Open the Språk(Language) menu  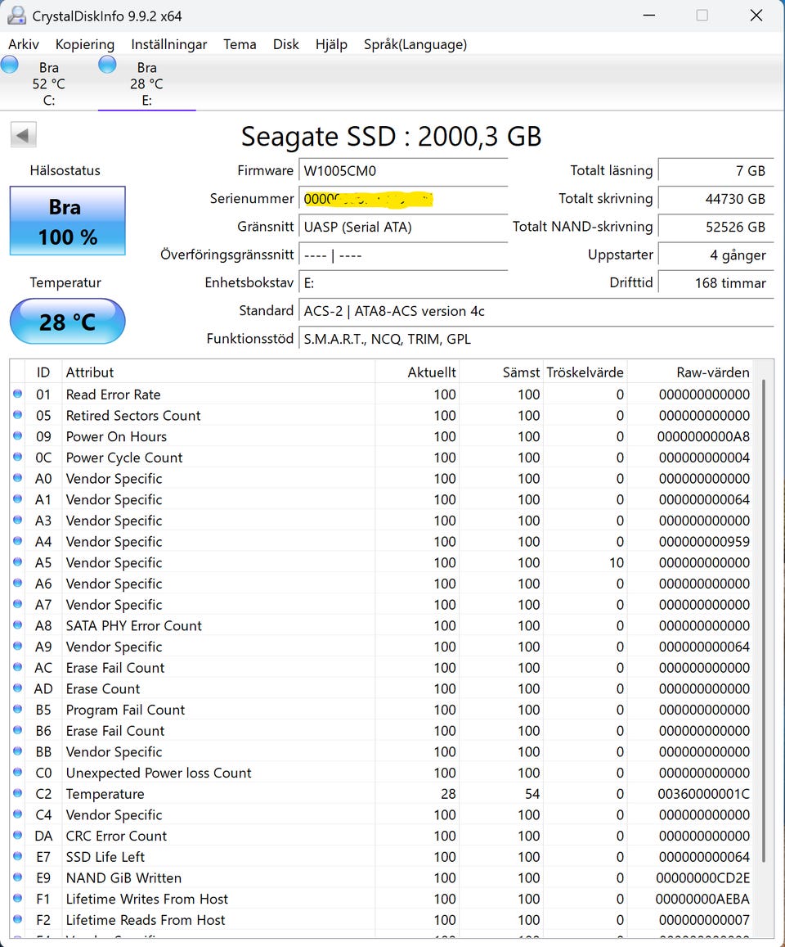coord(415,44)
